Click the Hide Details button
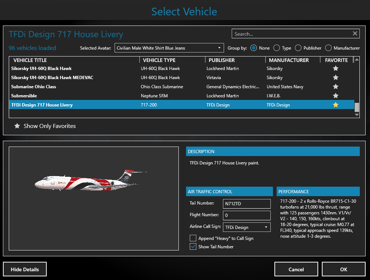The image size is (370, 280). pyautogui.click(x=25, y=269)
